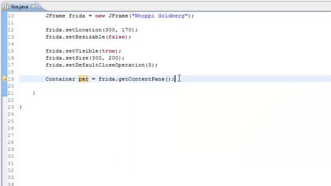
Task: Click 'setDefaultCloseOperation(3)' on line 17
Action: 110,65
